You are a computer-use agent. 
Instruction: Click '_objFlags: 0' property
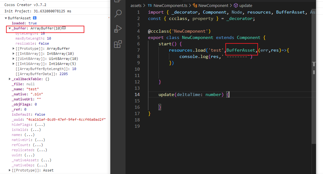24,104
